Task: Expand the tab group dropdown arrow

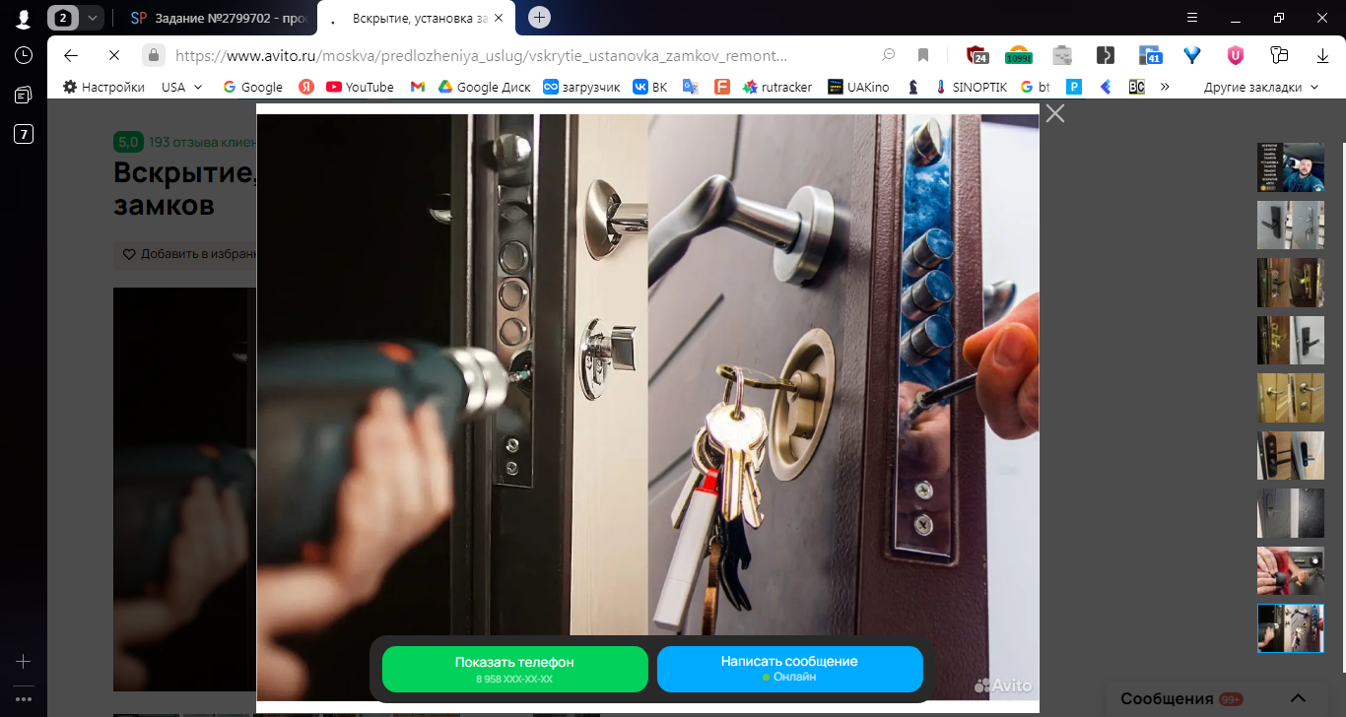Action: coord(92,18)
